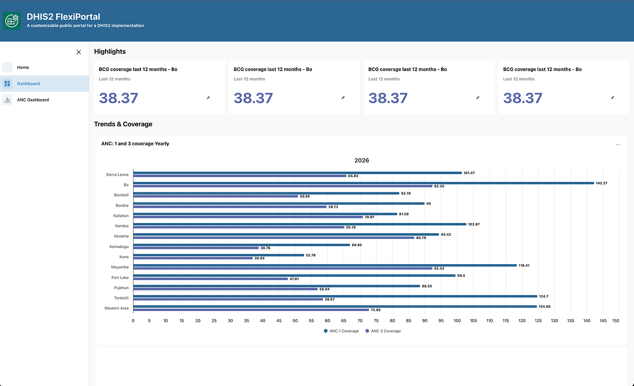Viewport: 634px width, 386px height.
Task: Click the DHIS2 FlexiPortal logo icon
Action: tap(12, 21)
